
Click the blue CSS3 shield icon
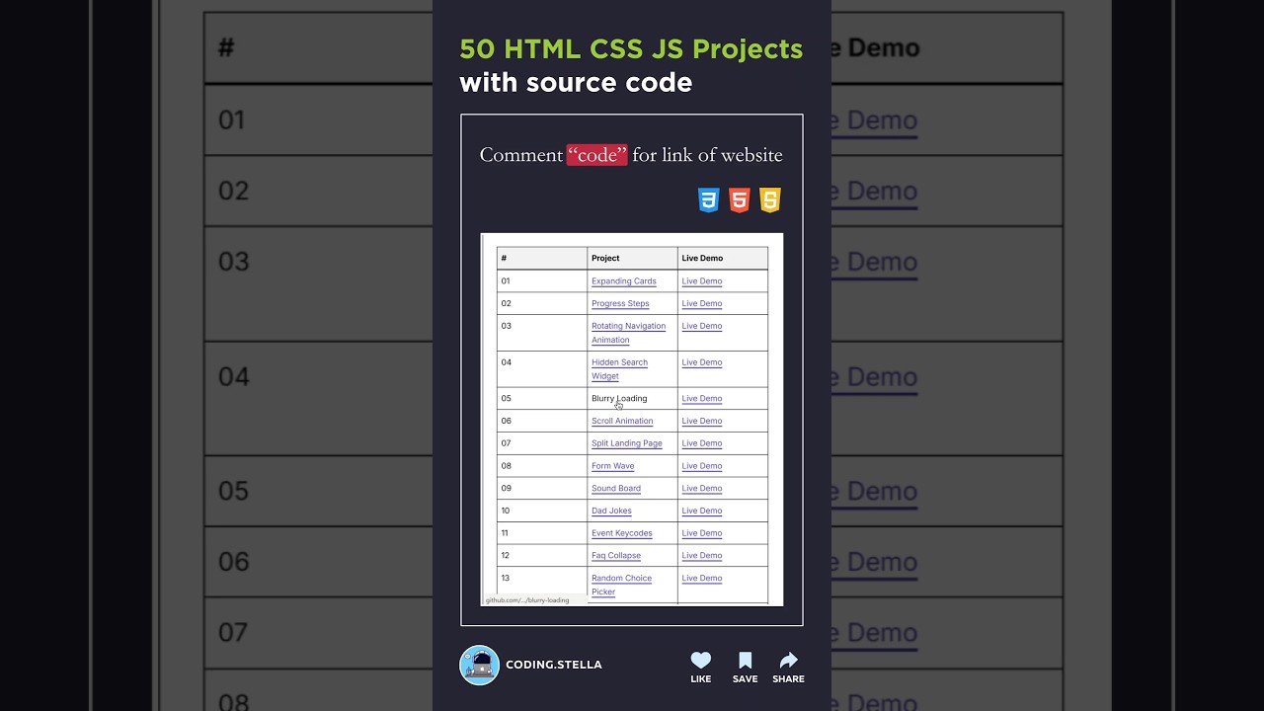click(x=708, y=200)
